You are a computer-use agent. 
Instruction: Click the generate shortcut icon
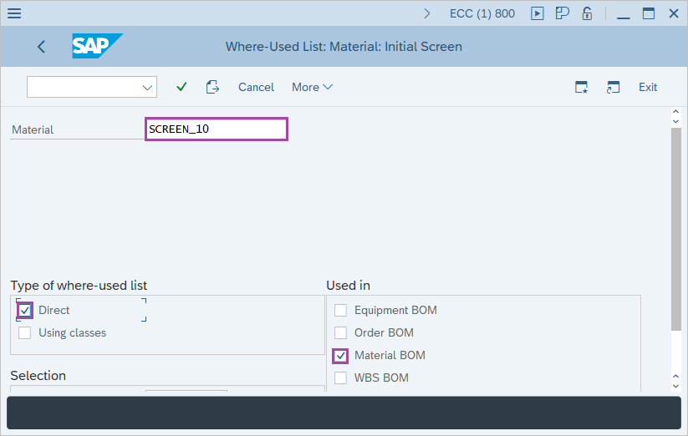(613, 87)
